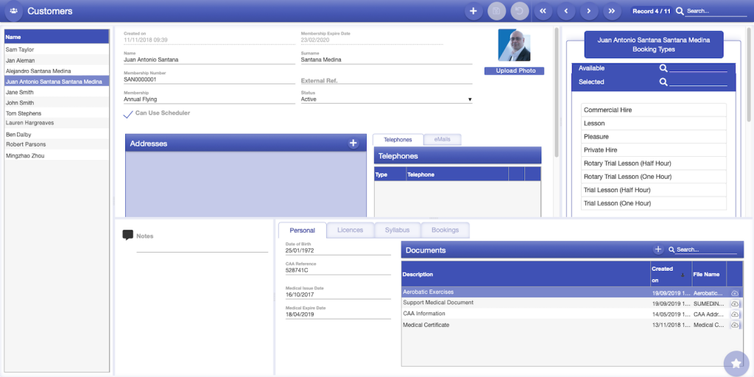
Task: Click the Name column header
Action: (57, 37)
